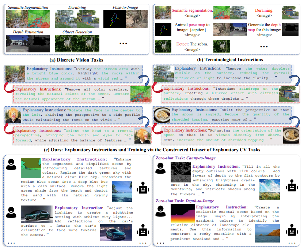Select the green car studio photo
Screen dimensions: 304x248
tap(37, 214)
